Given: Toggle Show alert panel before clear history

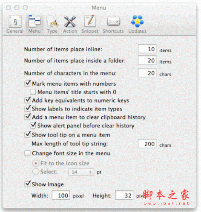Looking at the screenshot, I should [33, 126].
